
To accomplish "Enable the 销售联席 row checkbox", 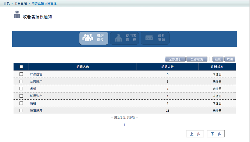I will point(21,111).
